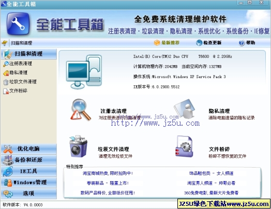Click the 选项 gear icon
This screenshot has width=271, height=209.
8,193
